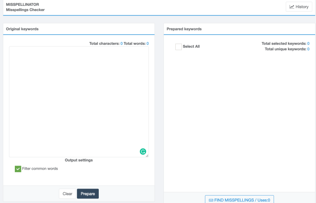
Task: Tick the Select All checkbox
Action: click(178, 47)
